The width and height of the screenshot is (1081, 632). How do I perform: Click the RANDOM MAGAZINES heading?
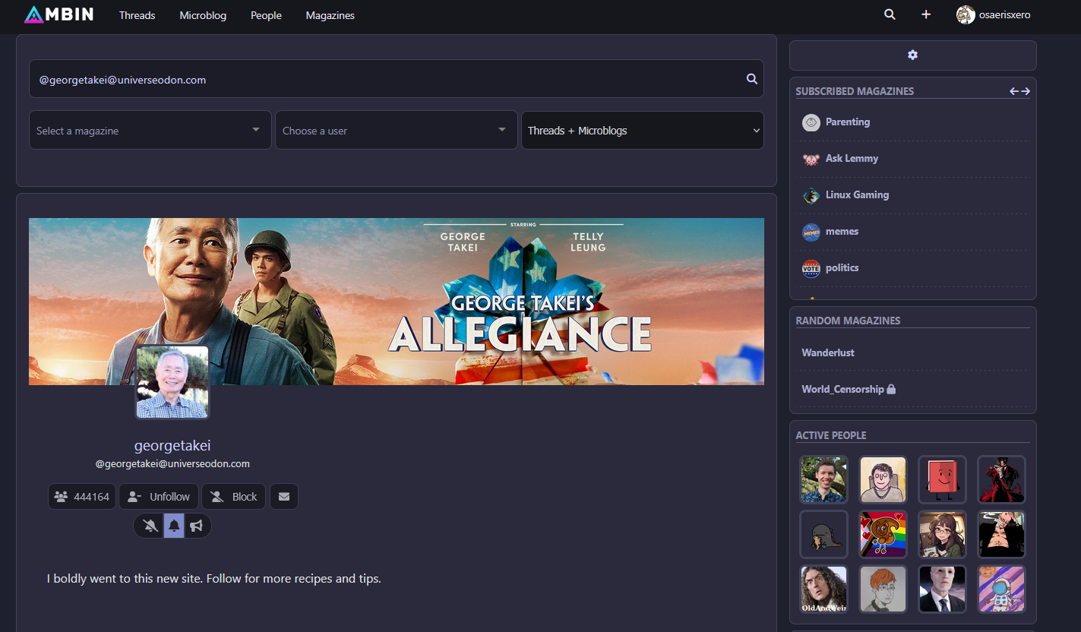point(848,321)
